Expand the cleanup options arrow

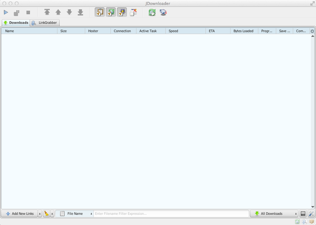[x=52, y=214]
